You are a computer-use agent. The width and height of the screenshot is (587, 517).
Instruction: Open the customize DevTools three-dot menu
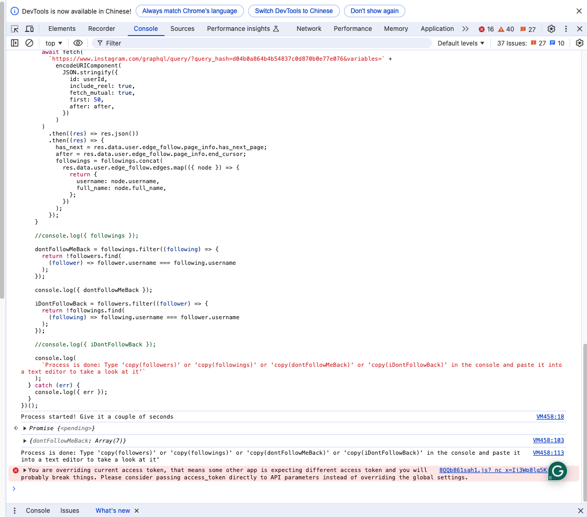click(566, 29)
